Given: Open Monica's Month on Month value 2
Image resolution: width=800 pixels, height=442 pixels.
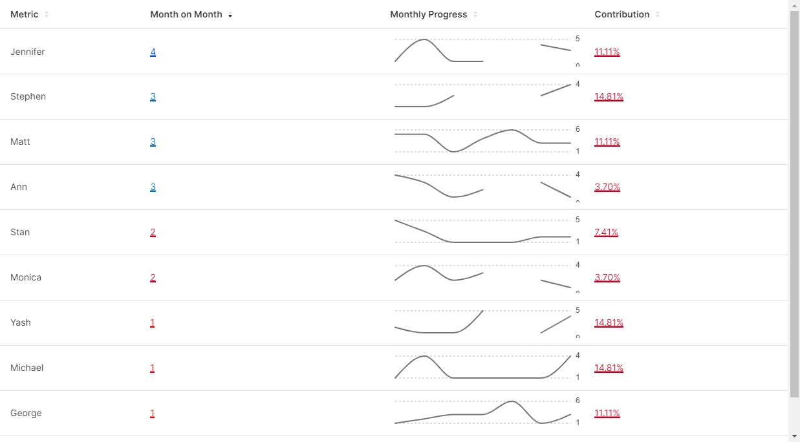Looking at the screenshot, I should (x=153, y=277).
